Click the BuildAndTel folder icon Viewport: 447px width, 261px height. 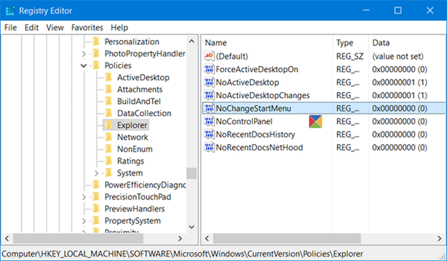[109, 101]
